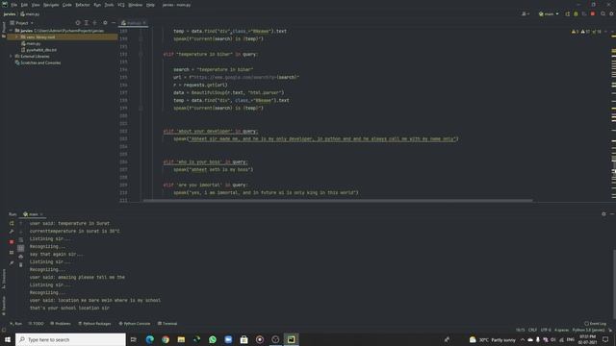Toggle the soft-wrap icon in Run console
616x346 pixels.
pyautogui.click(x=21, y=239)
